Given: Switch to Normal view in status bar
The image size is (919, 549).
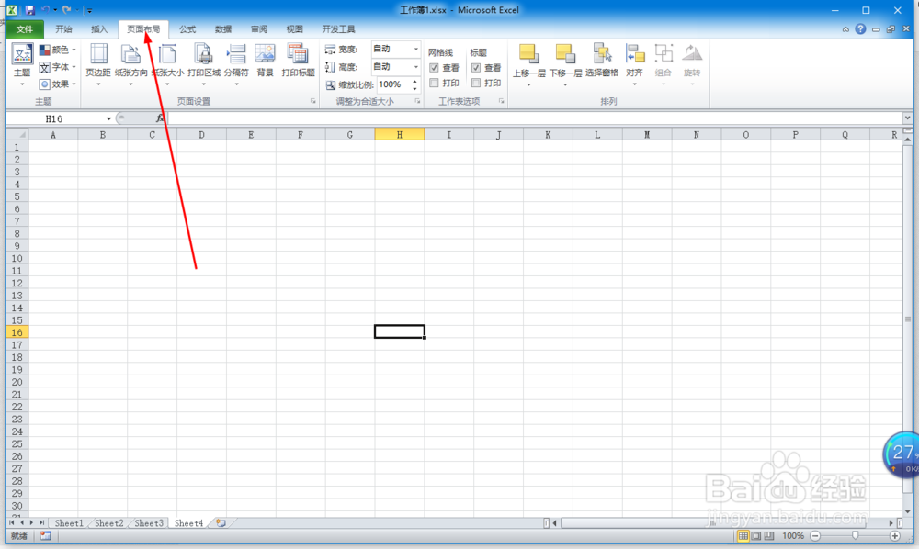Looking at the screenshot, I should (x=743, y=536).
